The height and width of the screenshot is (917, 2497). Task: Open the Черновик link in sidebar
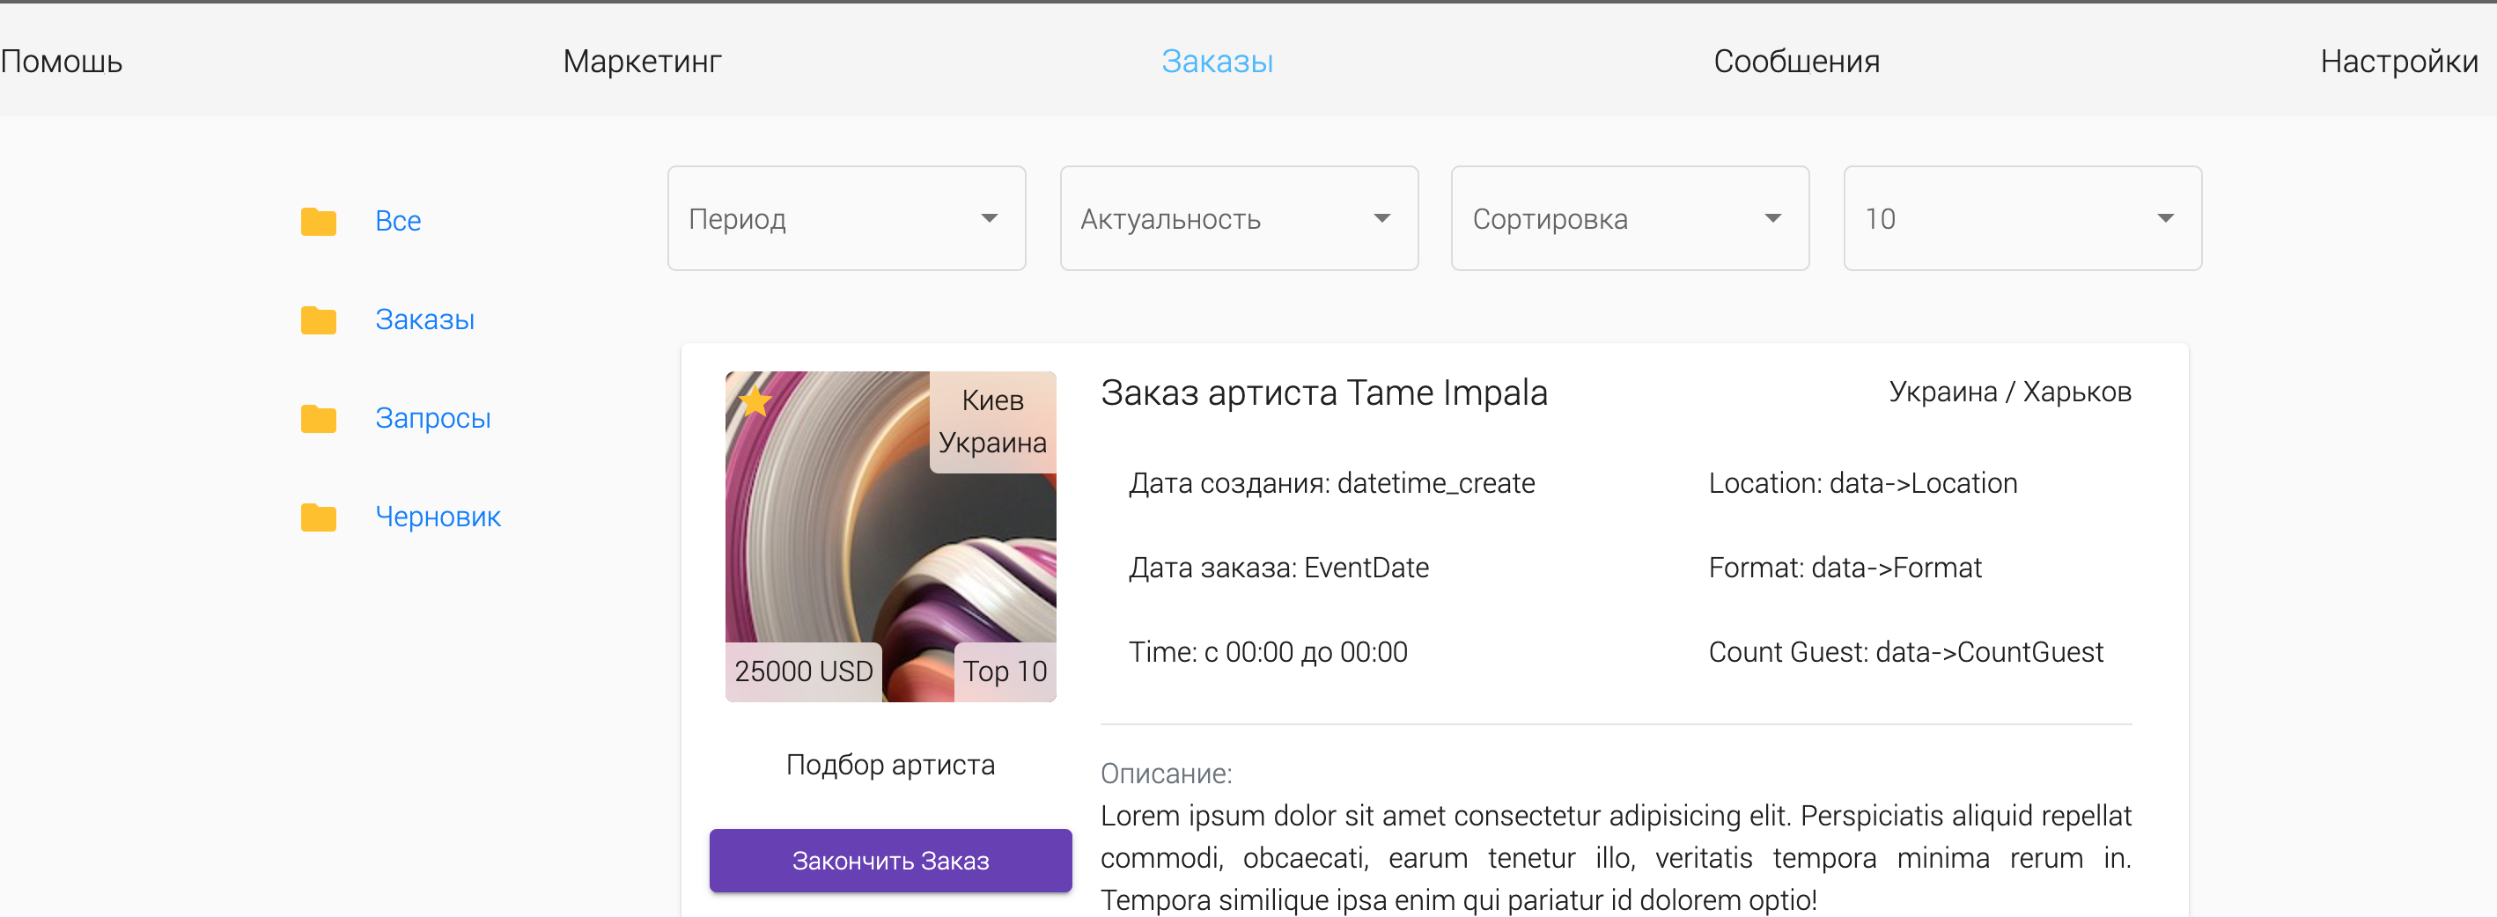[438, 517]
